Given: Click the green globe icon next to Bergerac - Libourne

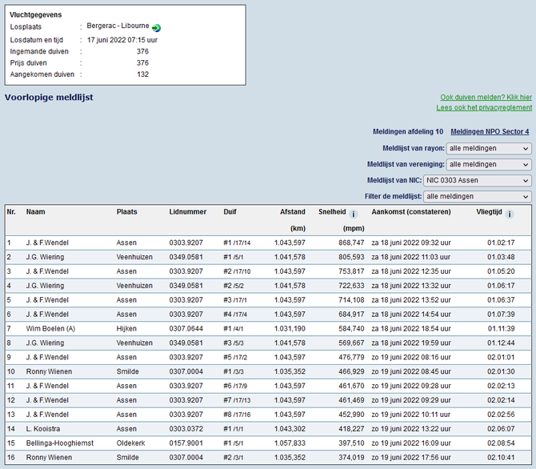Looking at the screenshot, I should [156, 28].
